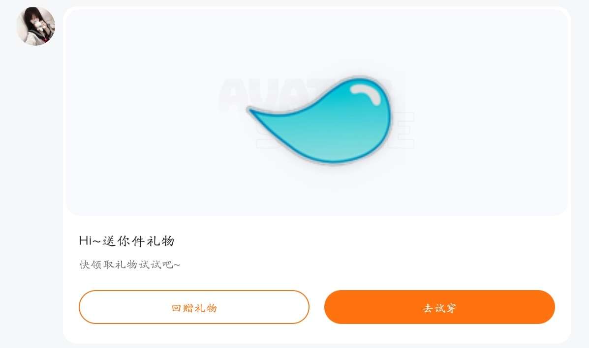
Task: View the girl's circular profile photo
Action: pos(36,26)
